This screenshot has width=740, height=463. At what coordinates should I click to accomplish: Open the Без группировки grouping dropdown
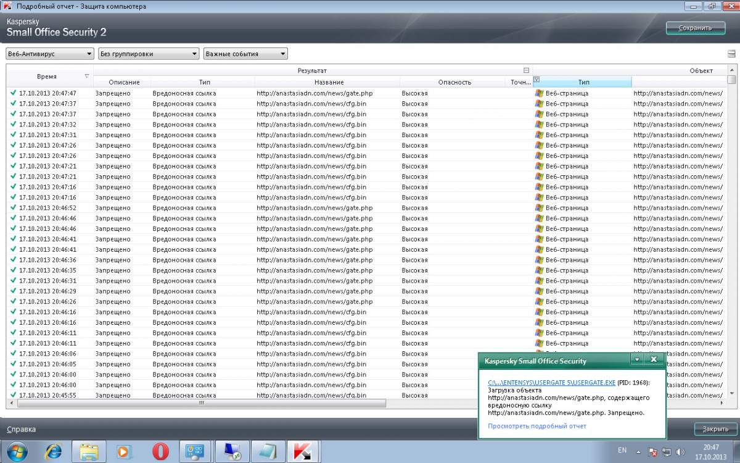(x=148, y=54)
